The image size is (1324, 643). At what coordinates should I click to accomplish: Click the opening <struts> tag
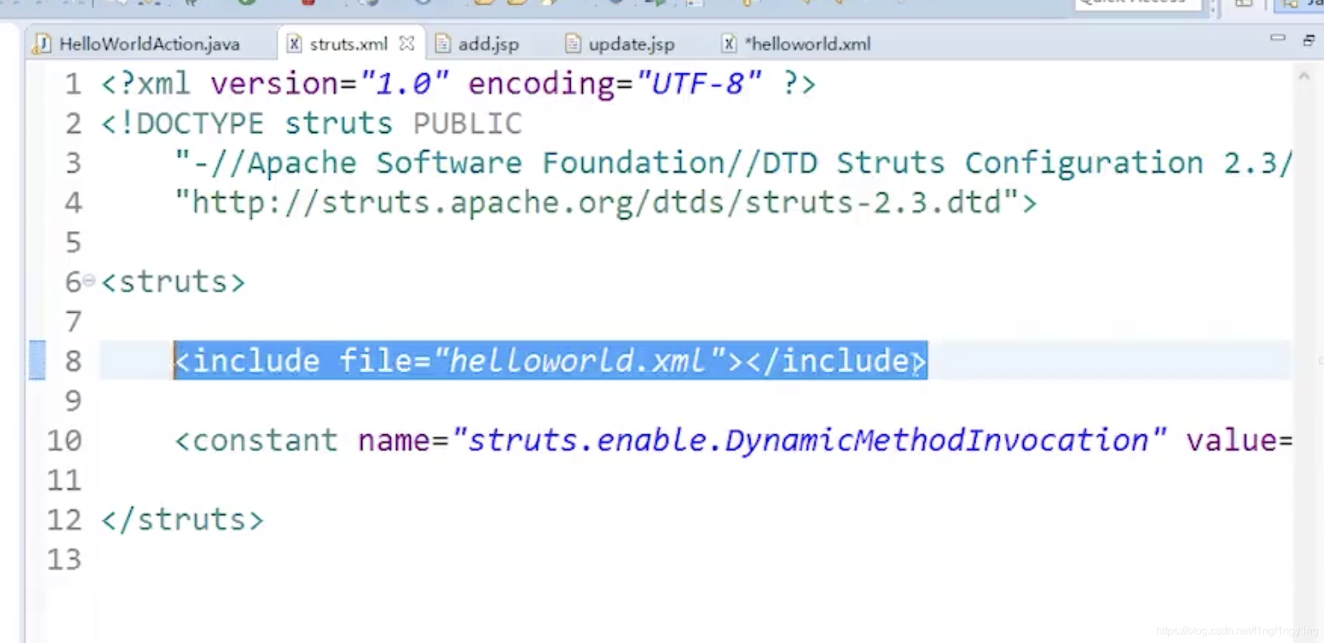(173, 282)
